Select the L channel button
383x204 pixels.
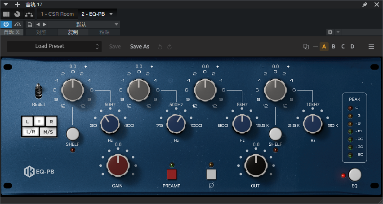27,122
